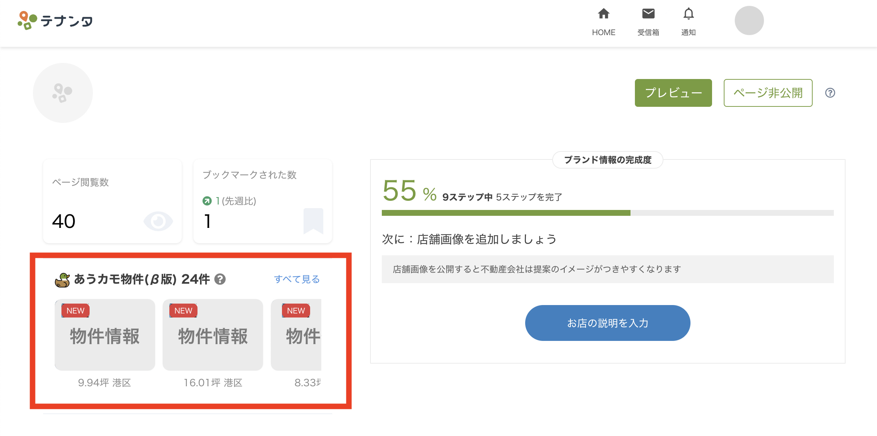877x436 pixels.
Task: Open the 9.94坪 港区 property card
Action: [x=105, y=335]
